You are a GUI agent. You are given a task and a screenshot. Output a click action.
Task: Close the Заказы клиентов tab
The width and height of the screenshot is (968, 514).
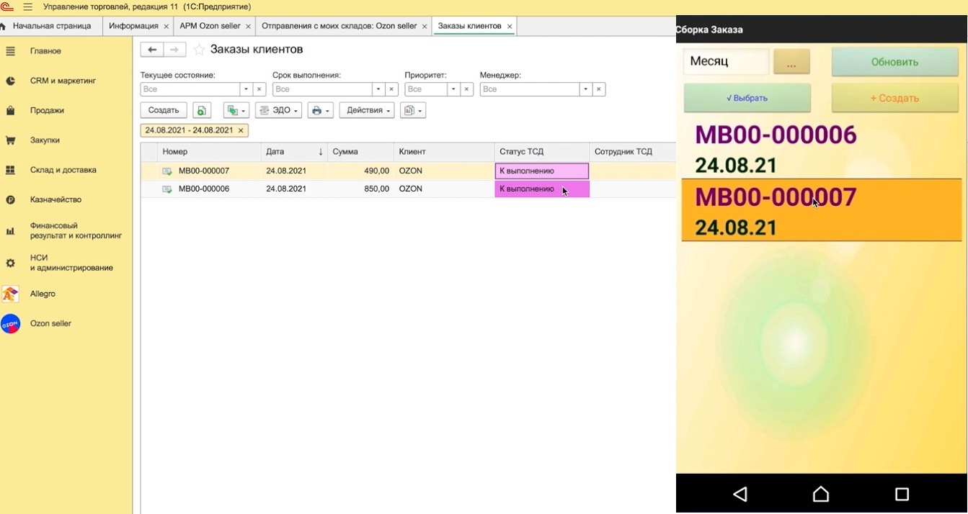(510, 27)
